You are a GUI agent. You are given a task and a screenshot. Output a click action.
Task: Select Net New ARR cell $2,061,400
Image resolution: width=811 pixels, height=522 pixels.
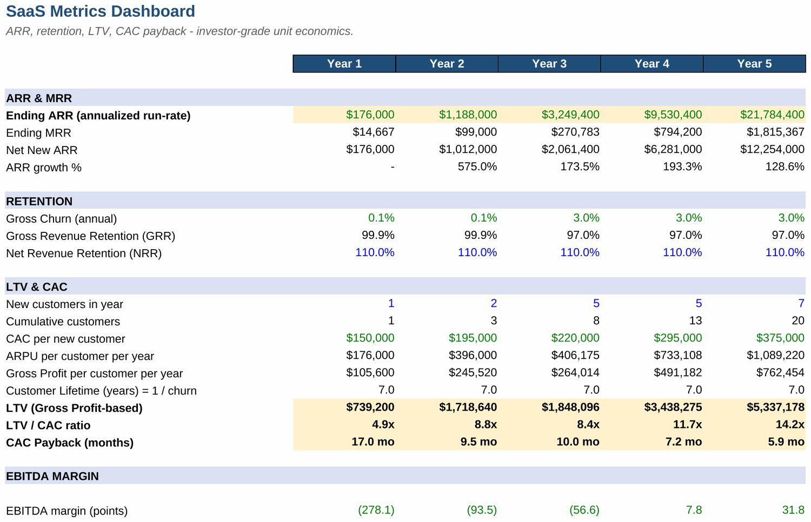pyautogui.click(x=549, y=149)
